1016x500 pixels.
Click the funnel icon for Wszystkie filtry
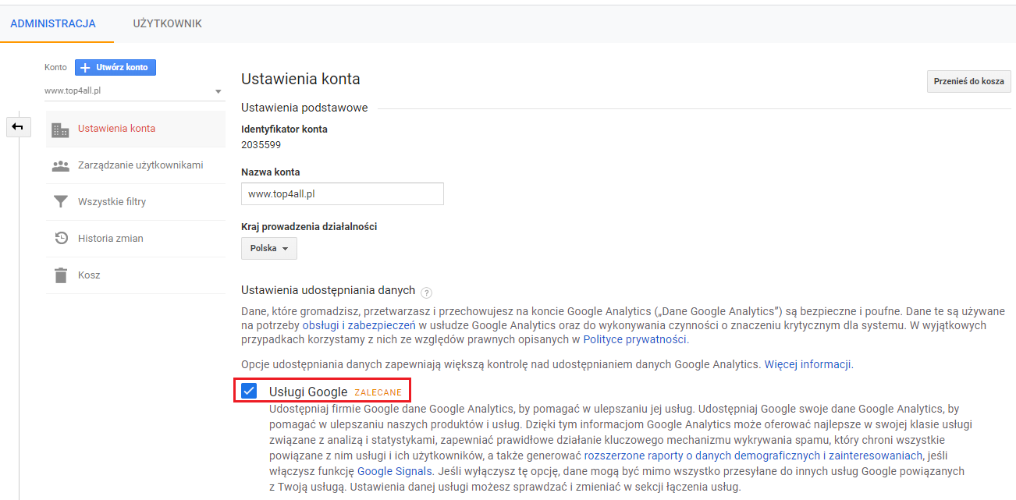pos(60,202)
